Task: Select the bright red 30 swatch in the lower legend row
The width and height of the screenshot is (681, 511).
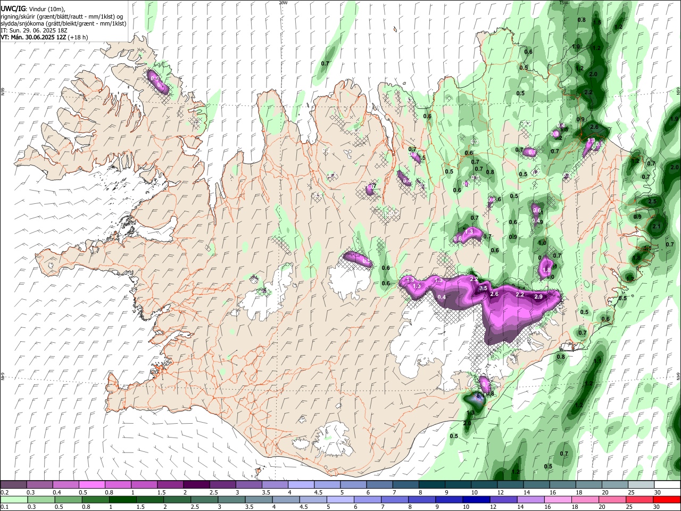Action: 667,499
